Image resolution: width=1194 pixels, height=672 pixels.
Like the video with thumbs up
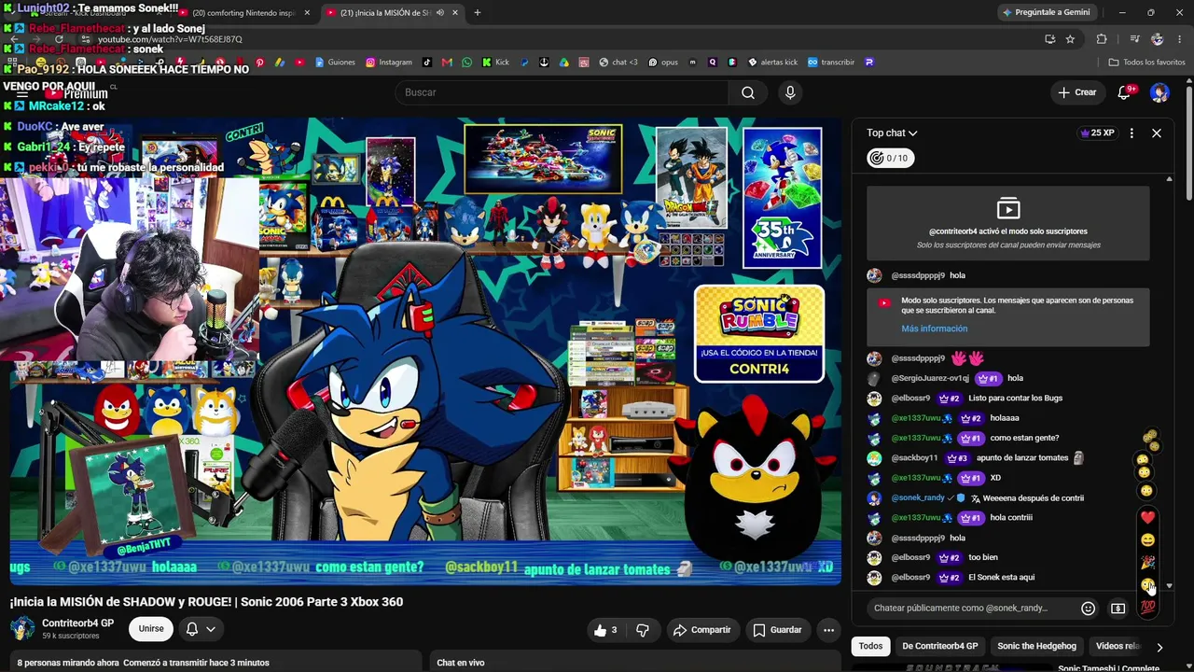[x=605, y=630]
